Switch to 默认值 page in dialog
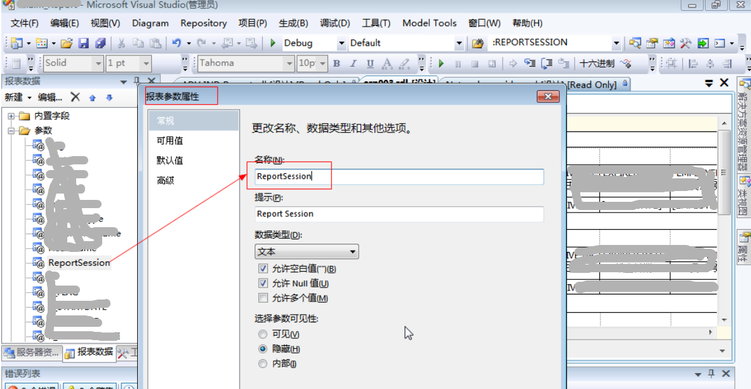Screen dimensions: 751x389 coord(194,161)
